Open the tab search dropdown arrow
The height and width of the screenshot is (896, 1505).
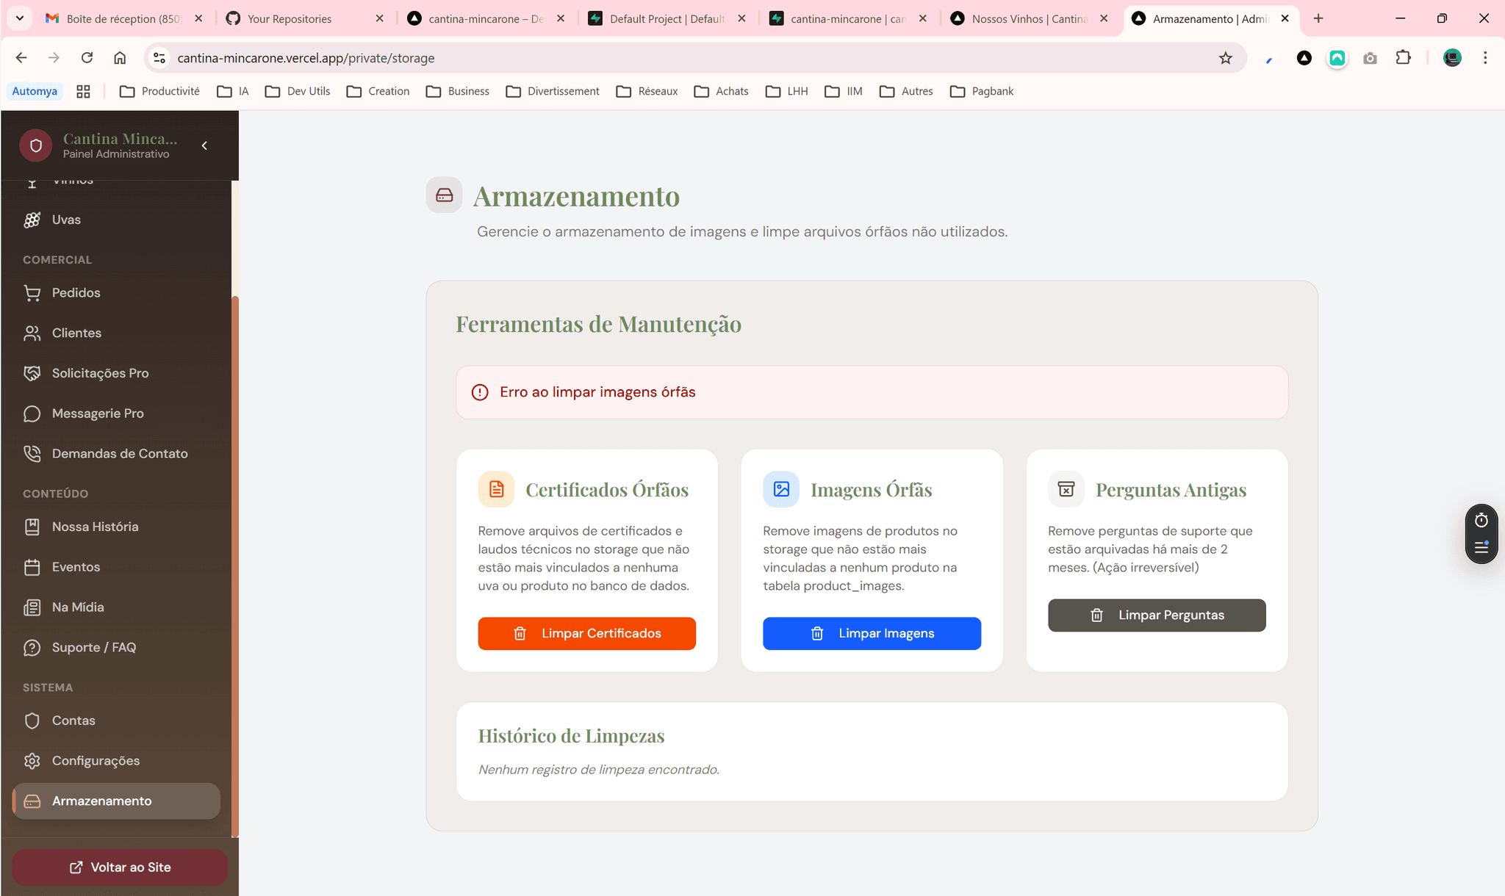point(20,18)
